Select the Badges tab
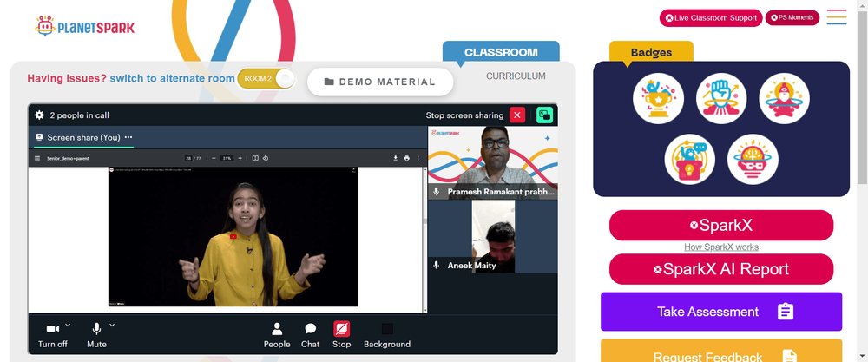Screen dimensions: 868x362 point(651,53)
